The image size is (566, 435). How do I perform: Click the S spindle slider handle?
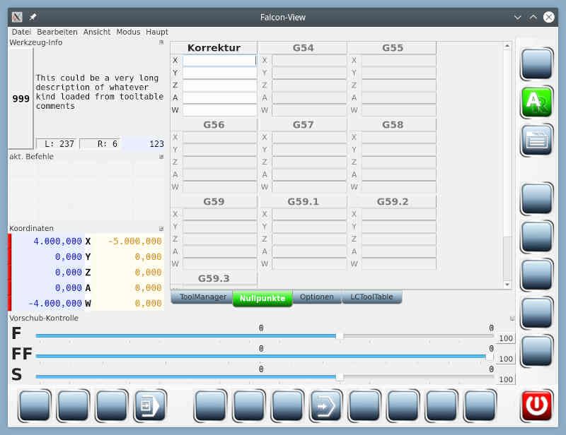(340, 377)
